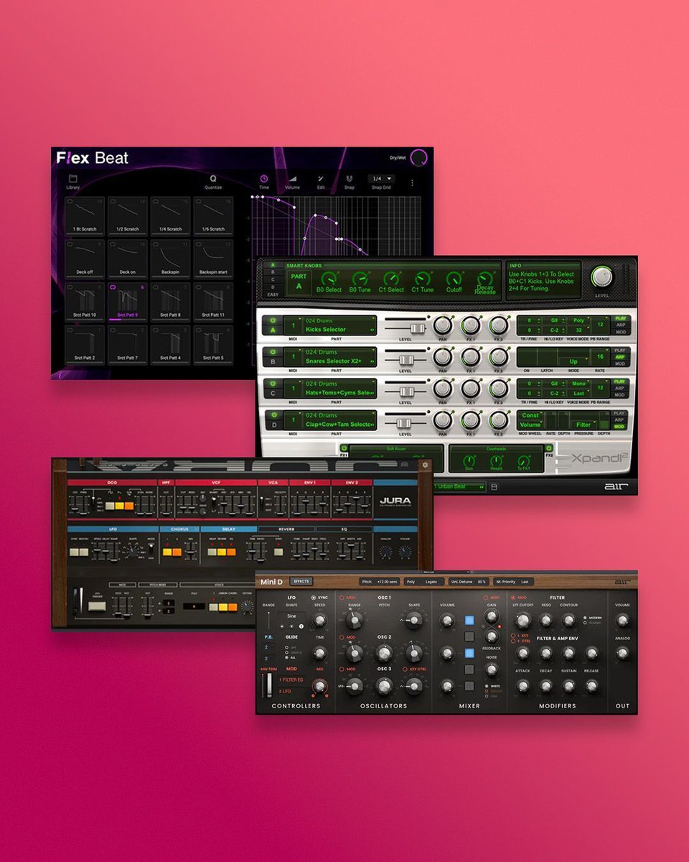
Task: Click the Edit pencil icon in Flex Beat
Action: coord(321,179)
